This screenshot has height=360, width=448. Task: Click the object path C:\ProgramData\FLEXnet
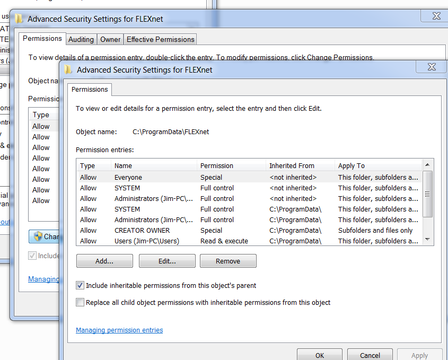(171, 131)
